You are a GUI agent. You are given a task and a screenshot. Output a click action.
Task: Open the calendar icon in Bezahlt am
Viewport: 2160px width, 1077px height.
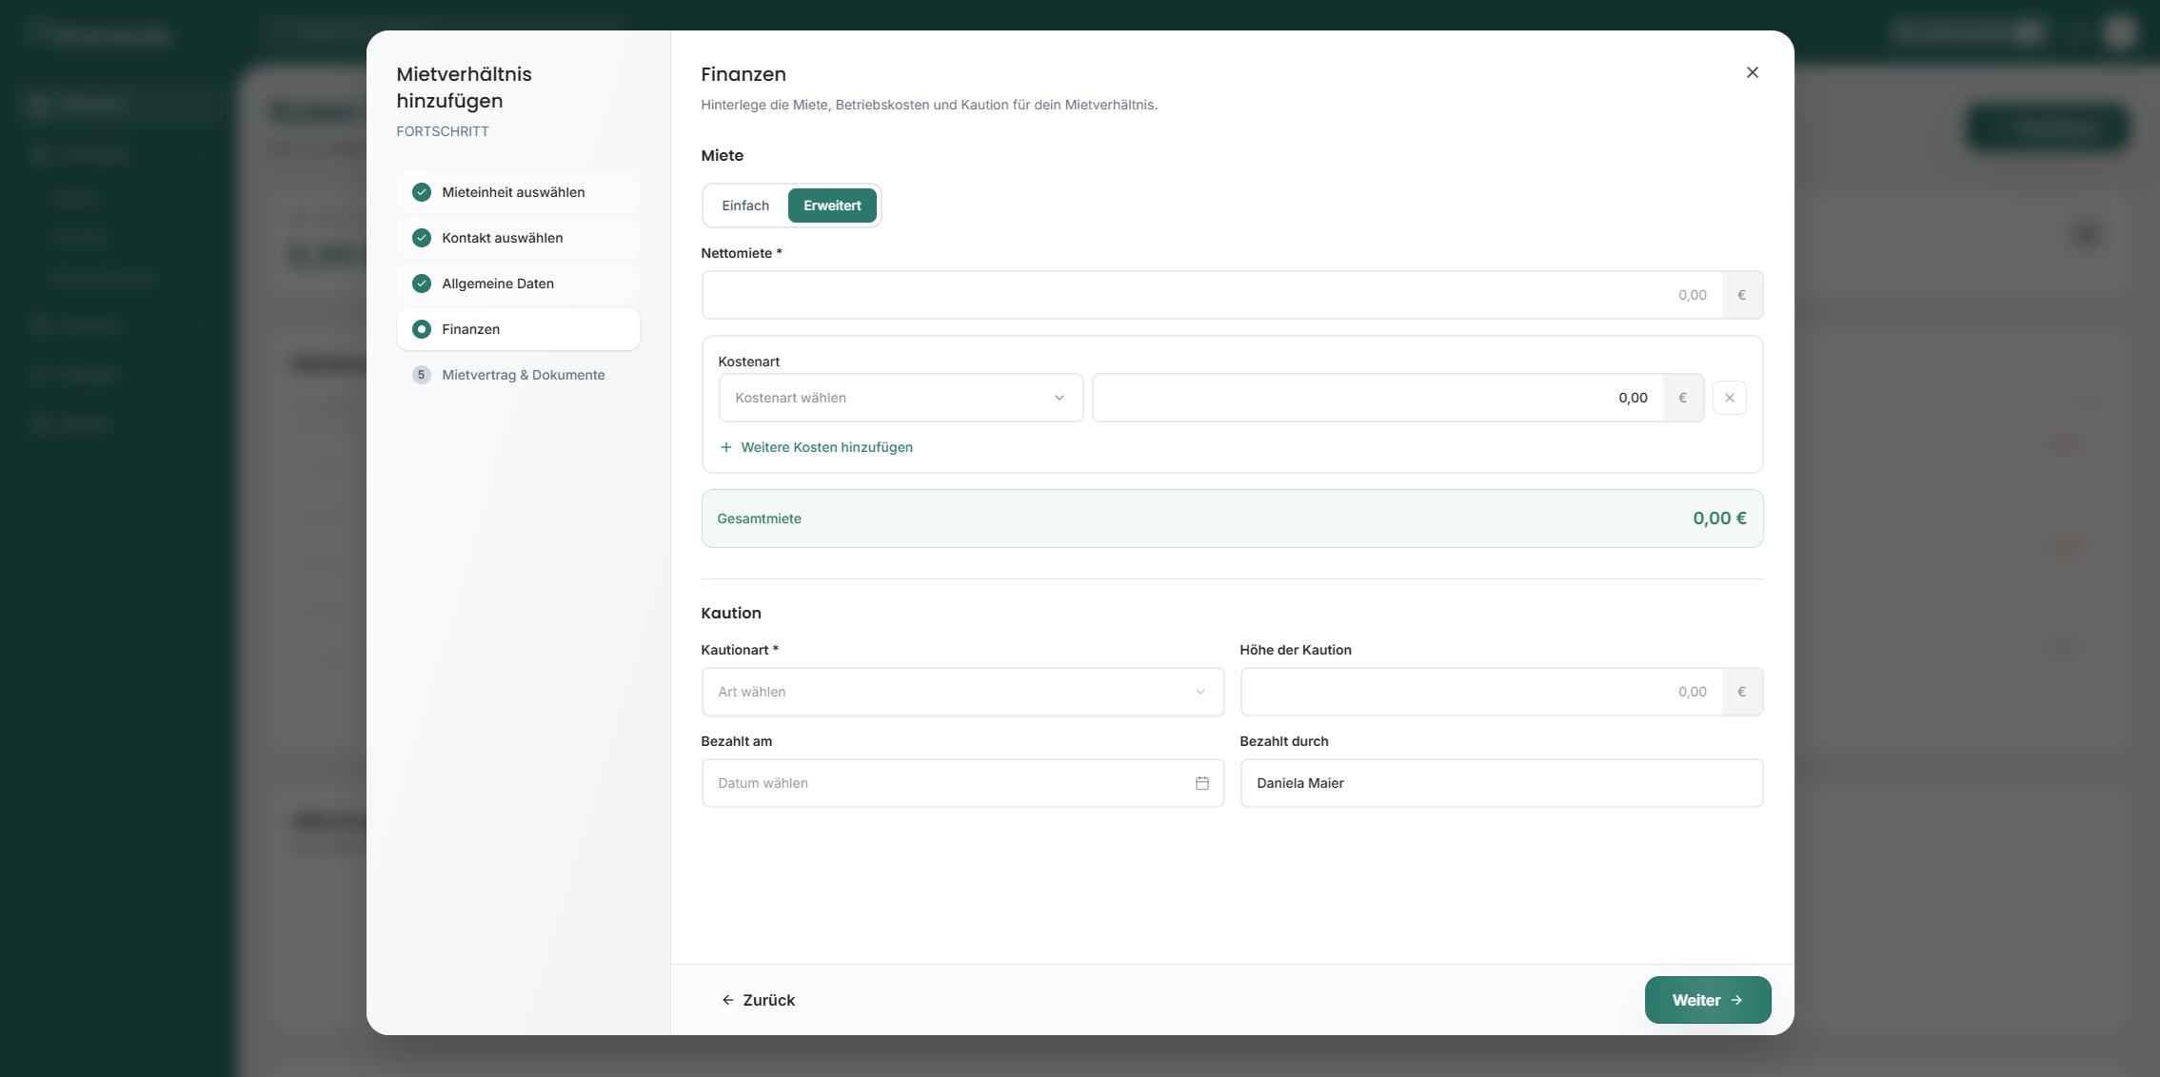(1201, 783)
